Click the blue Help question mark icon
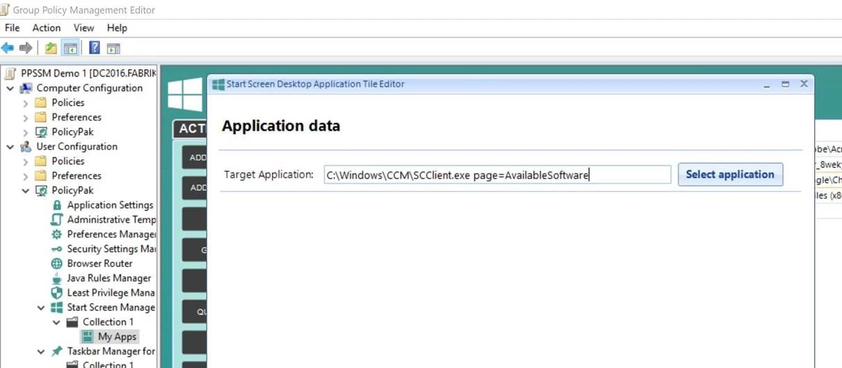Screen dimensions: 842x368 pos(95,48)
